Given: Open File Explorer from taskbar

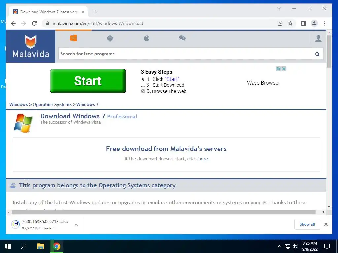Looking at the screenshot, I should coord(40,246).
